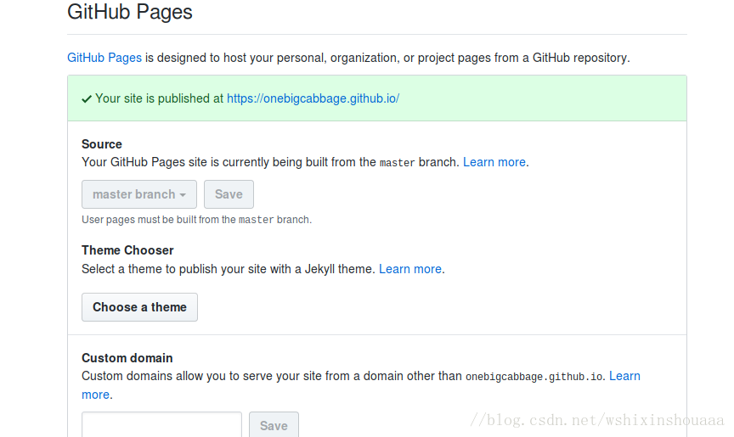Click the Theme Chooser section heading
Viewport: 734px width, 437px height.
click(x=127, y=250)
